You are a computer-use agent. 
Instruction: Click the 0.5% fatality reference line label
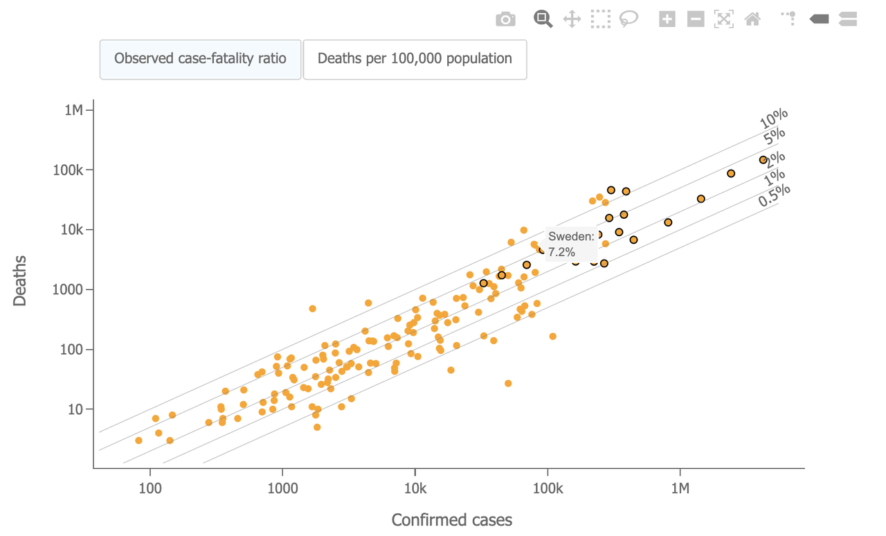click(774, 196)
